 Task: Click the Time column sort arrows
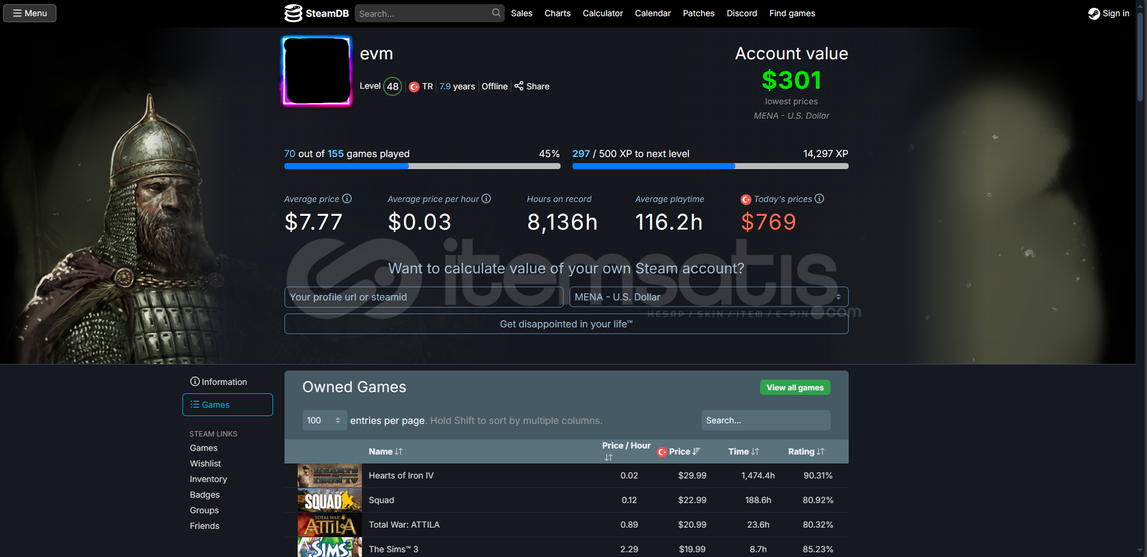click(x=755, y=451)
